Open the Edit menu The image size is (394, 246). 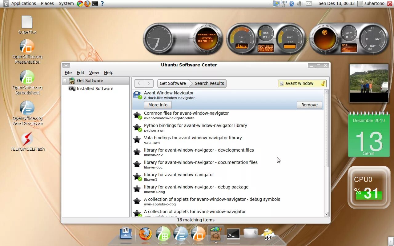click(x=80, y=73)
